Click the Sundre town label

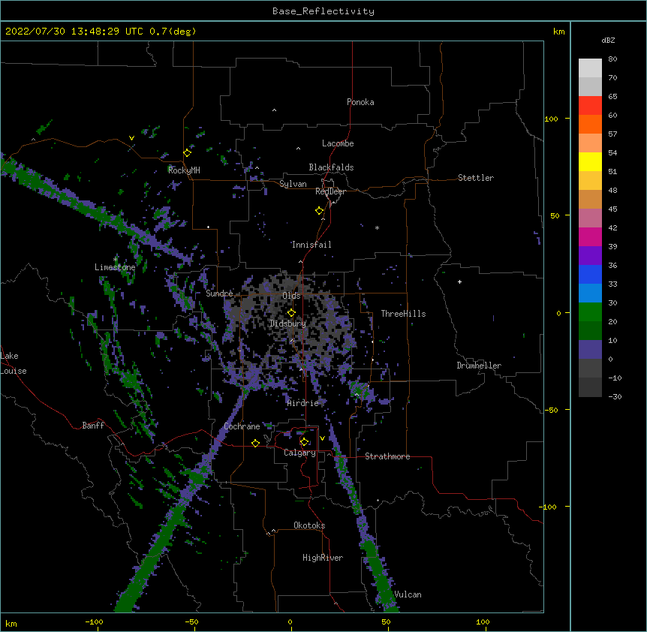coord(219,293)
